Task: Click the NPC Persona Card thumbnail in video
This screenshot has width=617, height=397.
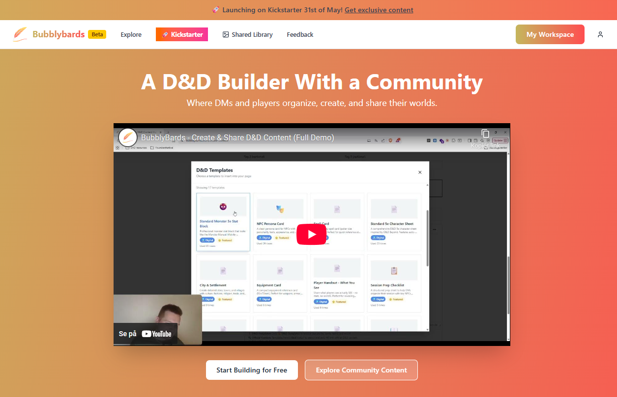Action: click(x=280, y=209)
